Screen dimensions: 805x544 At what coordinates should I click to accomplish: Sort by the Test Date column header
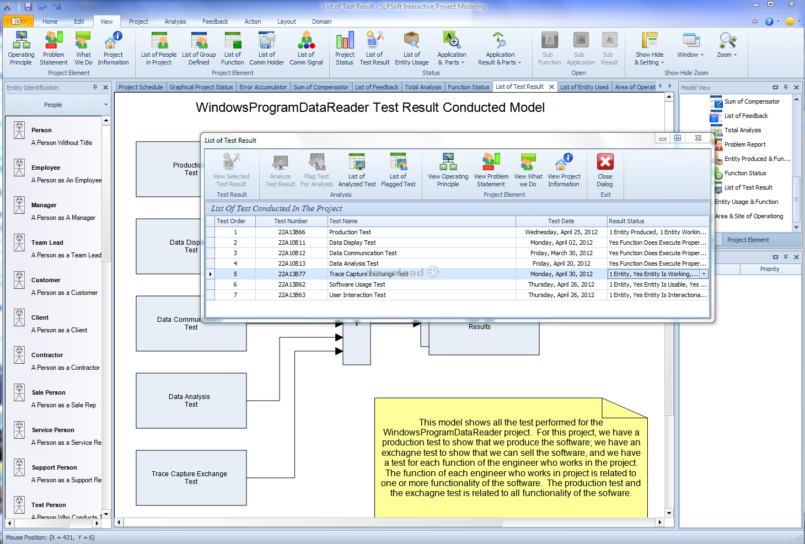[x=561, y=221]
